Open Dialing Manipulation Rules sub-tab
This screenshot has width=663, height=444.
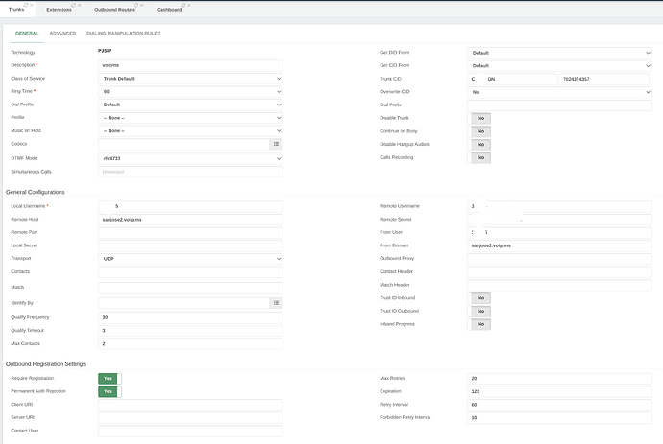[x=123, y=33]
